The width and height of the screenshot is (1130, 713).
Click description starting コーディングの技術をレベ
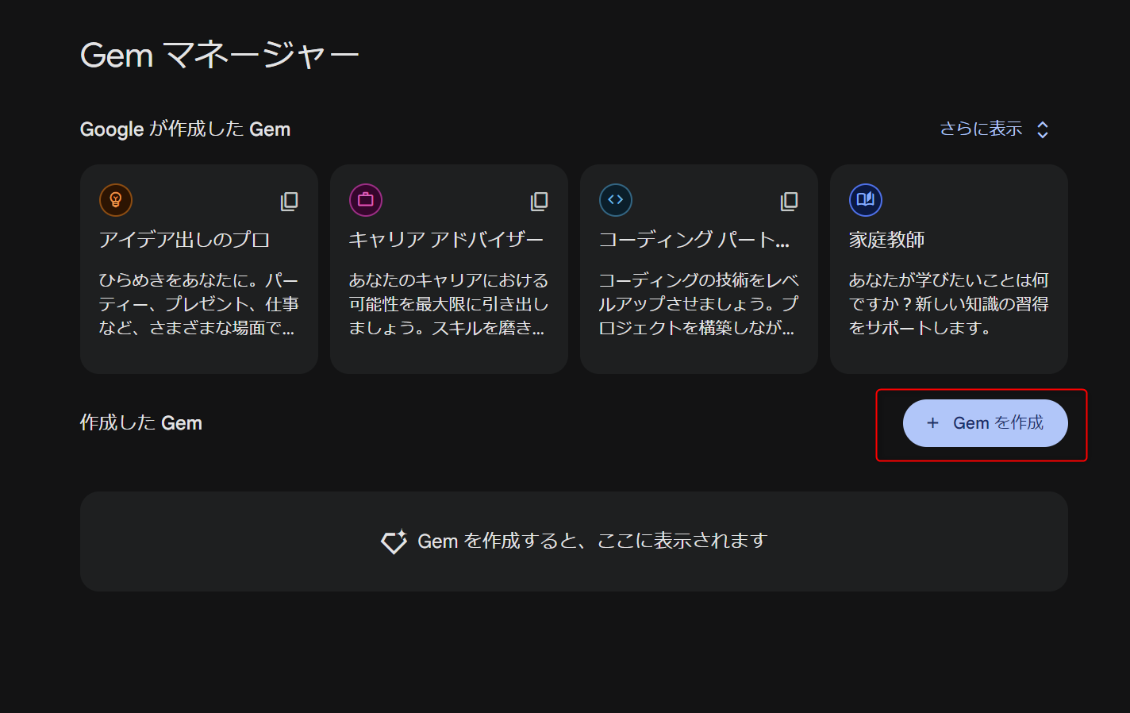click(x=698, y=304)
